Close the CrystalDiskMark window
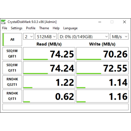131x131 pixels. 124,22
